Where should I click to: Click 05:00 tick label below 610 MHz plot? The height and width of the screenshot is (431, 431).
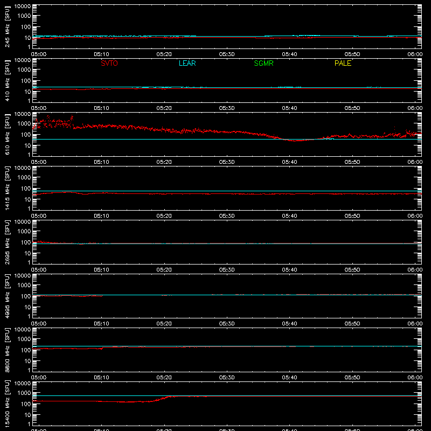tap(39, 162)
